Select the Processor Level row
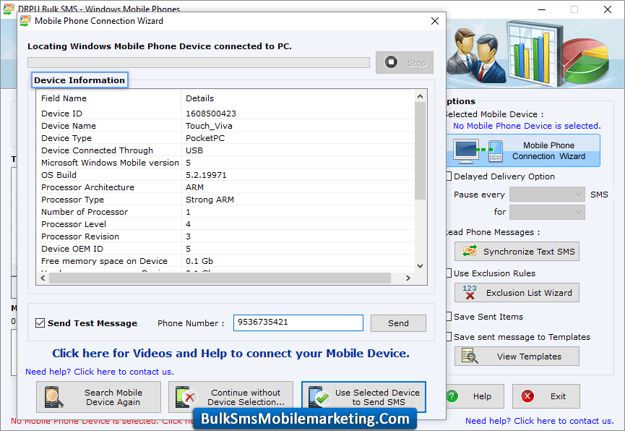The height and width of the screenshot is (431, 625). (x=225, y=224)
